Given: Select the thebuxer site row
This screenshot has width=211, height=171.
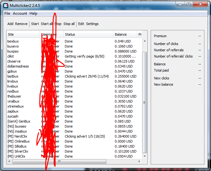Looking at the screenshot, I should point(74,96).
